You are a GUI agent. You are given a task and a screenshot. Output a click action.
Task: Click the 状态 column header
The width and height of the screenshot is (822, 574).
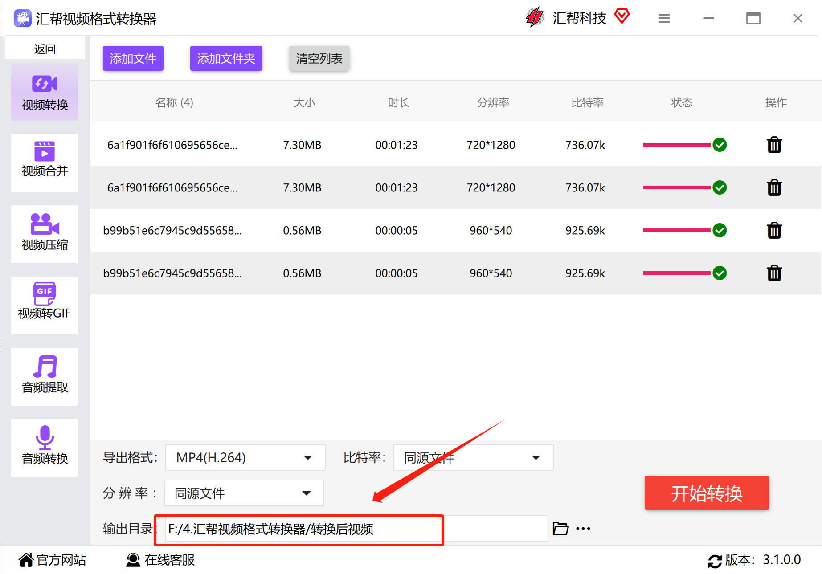tap(682, 102)
